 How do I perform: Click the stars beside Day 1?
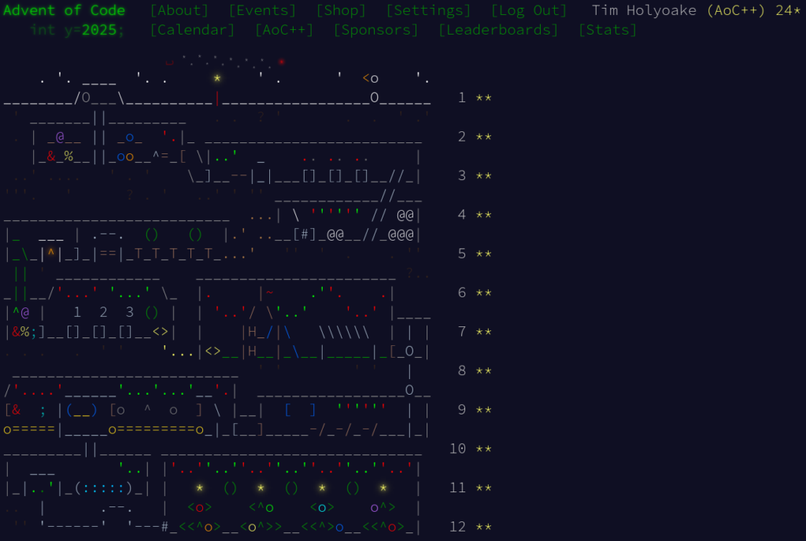[484, 98]
